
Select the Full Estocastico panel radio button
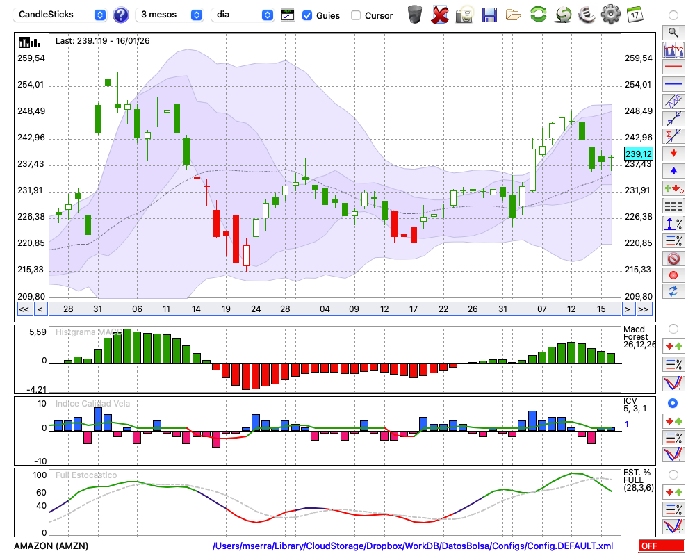click(673, 475)
